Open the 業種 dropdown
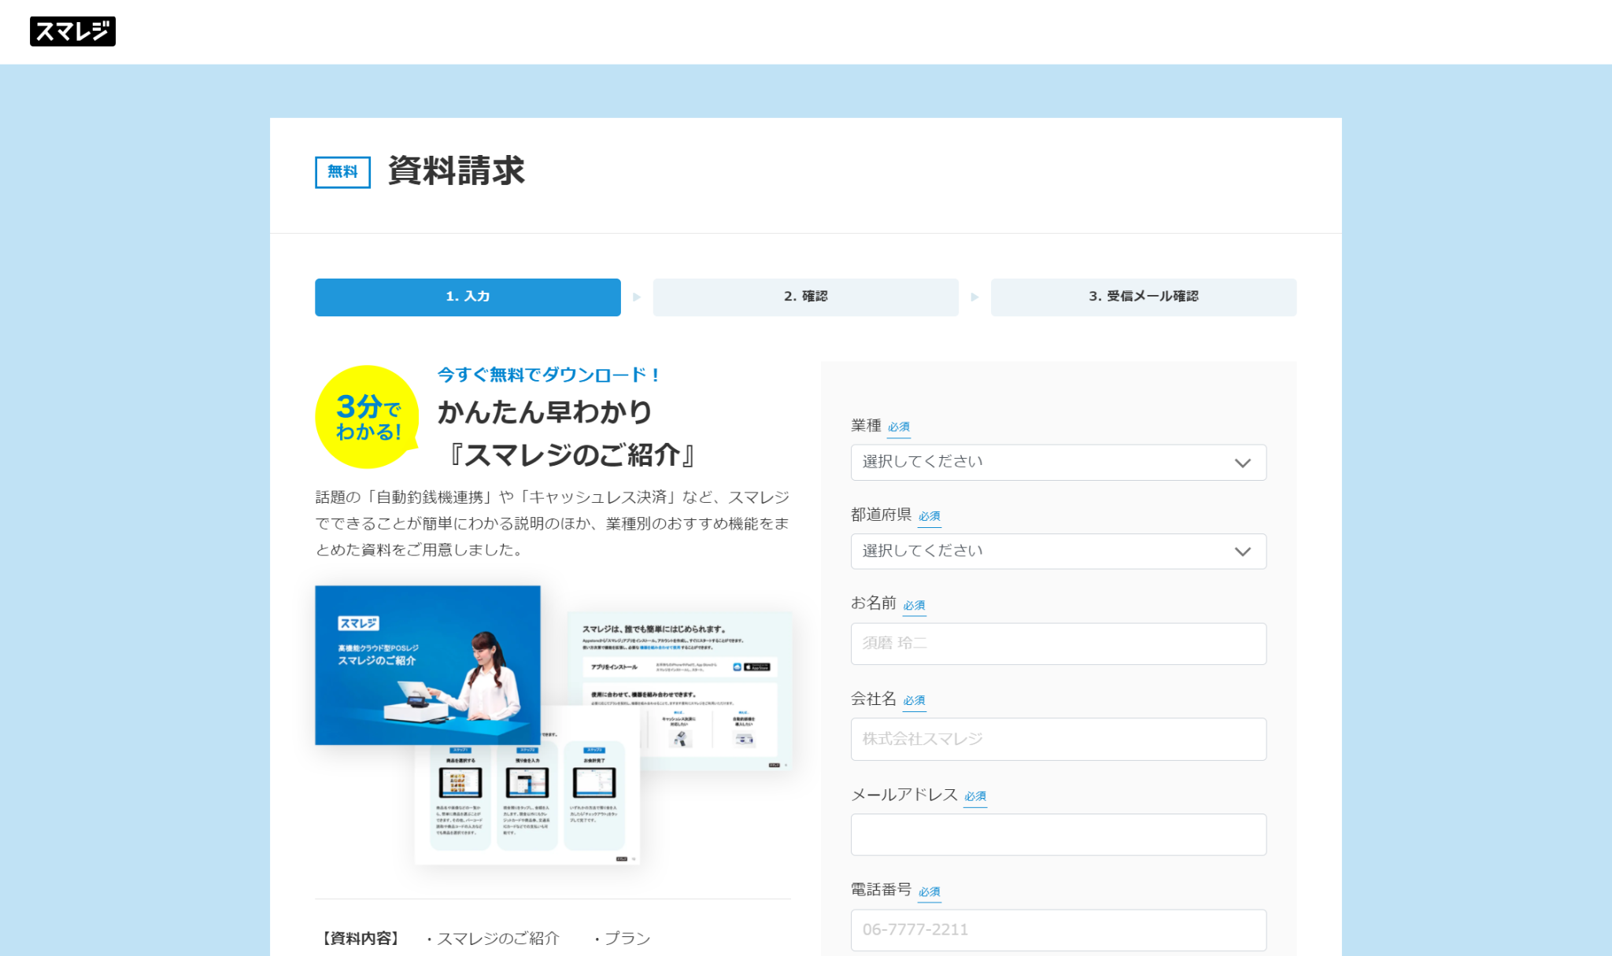This screenshot has width=1612, height=956. pos(1058,463)
